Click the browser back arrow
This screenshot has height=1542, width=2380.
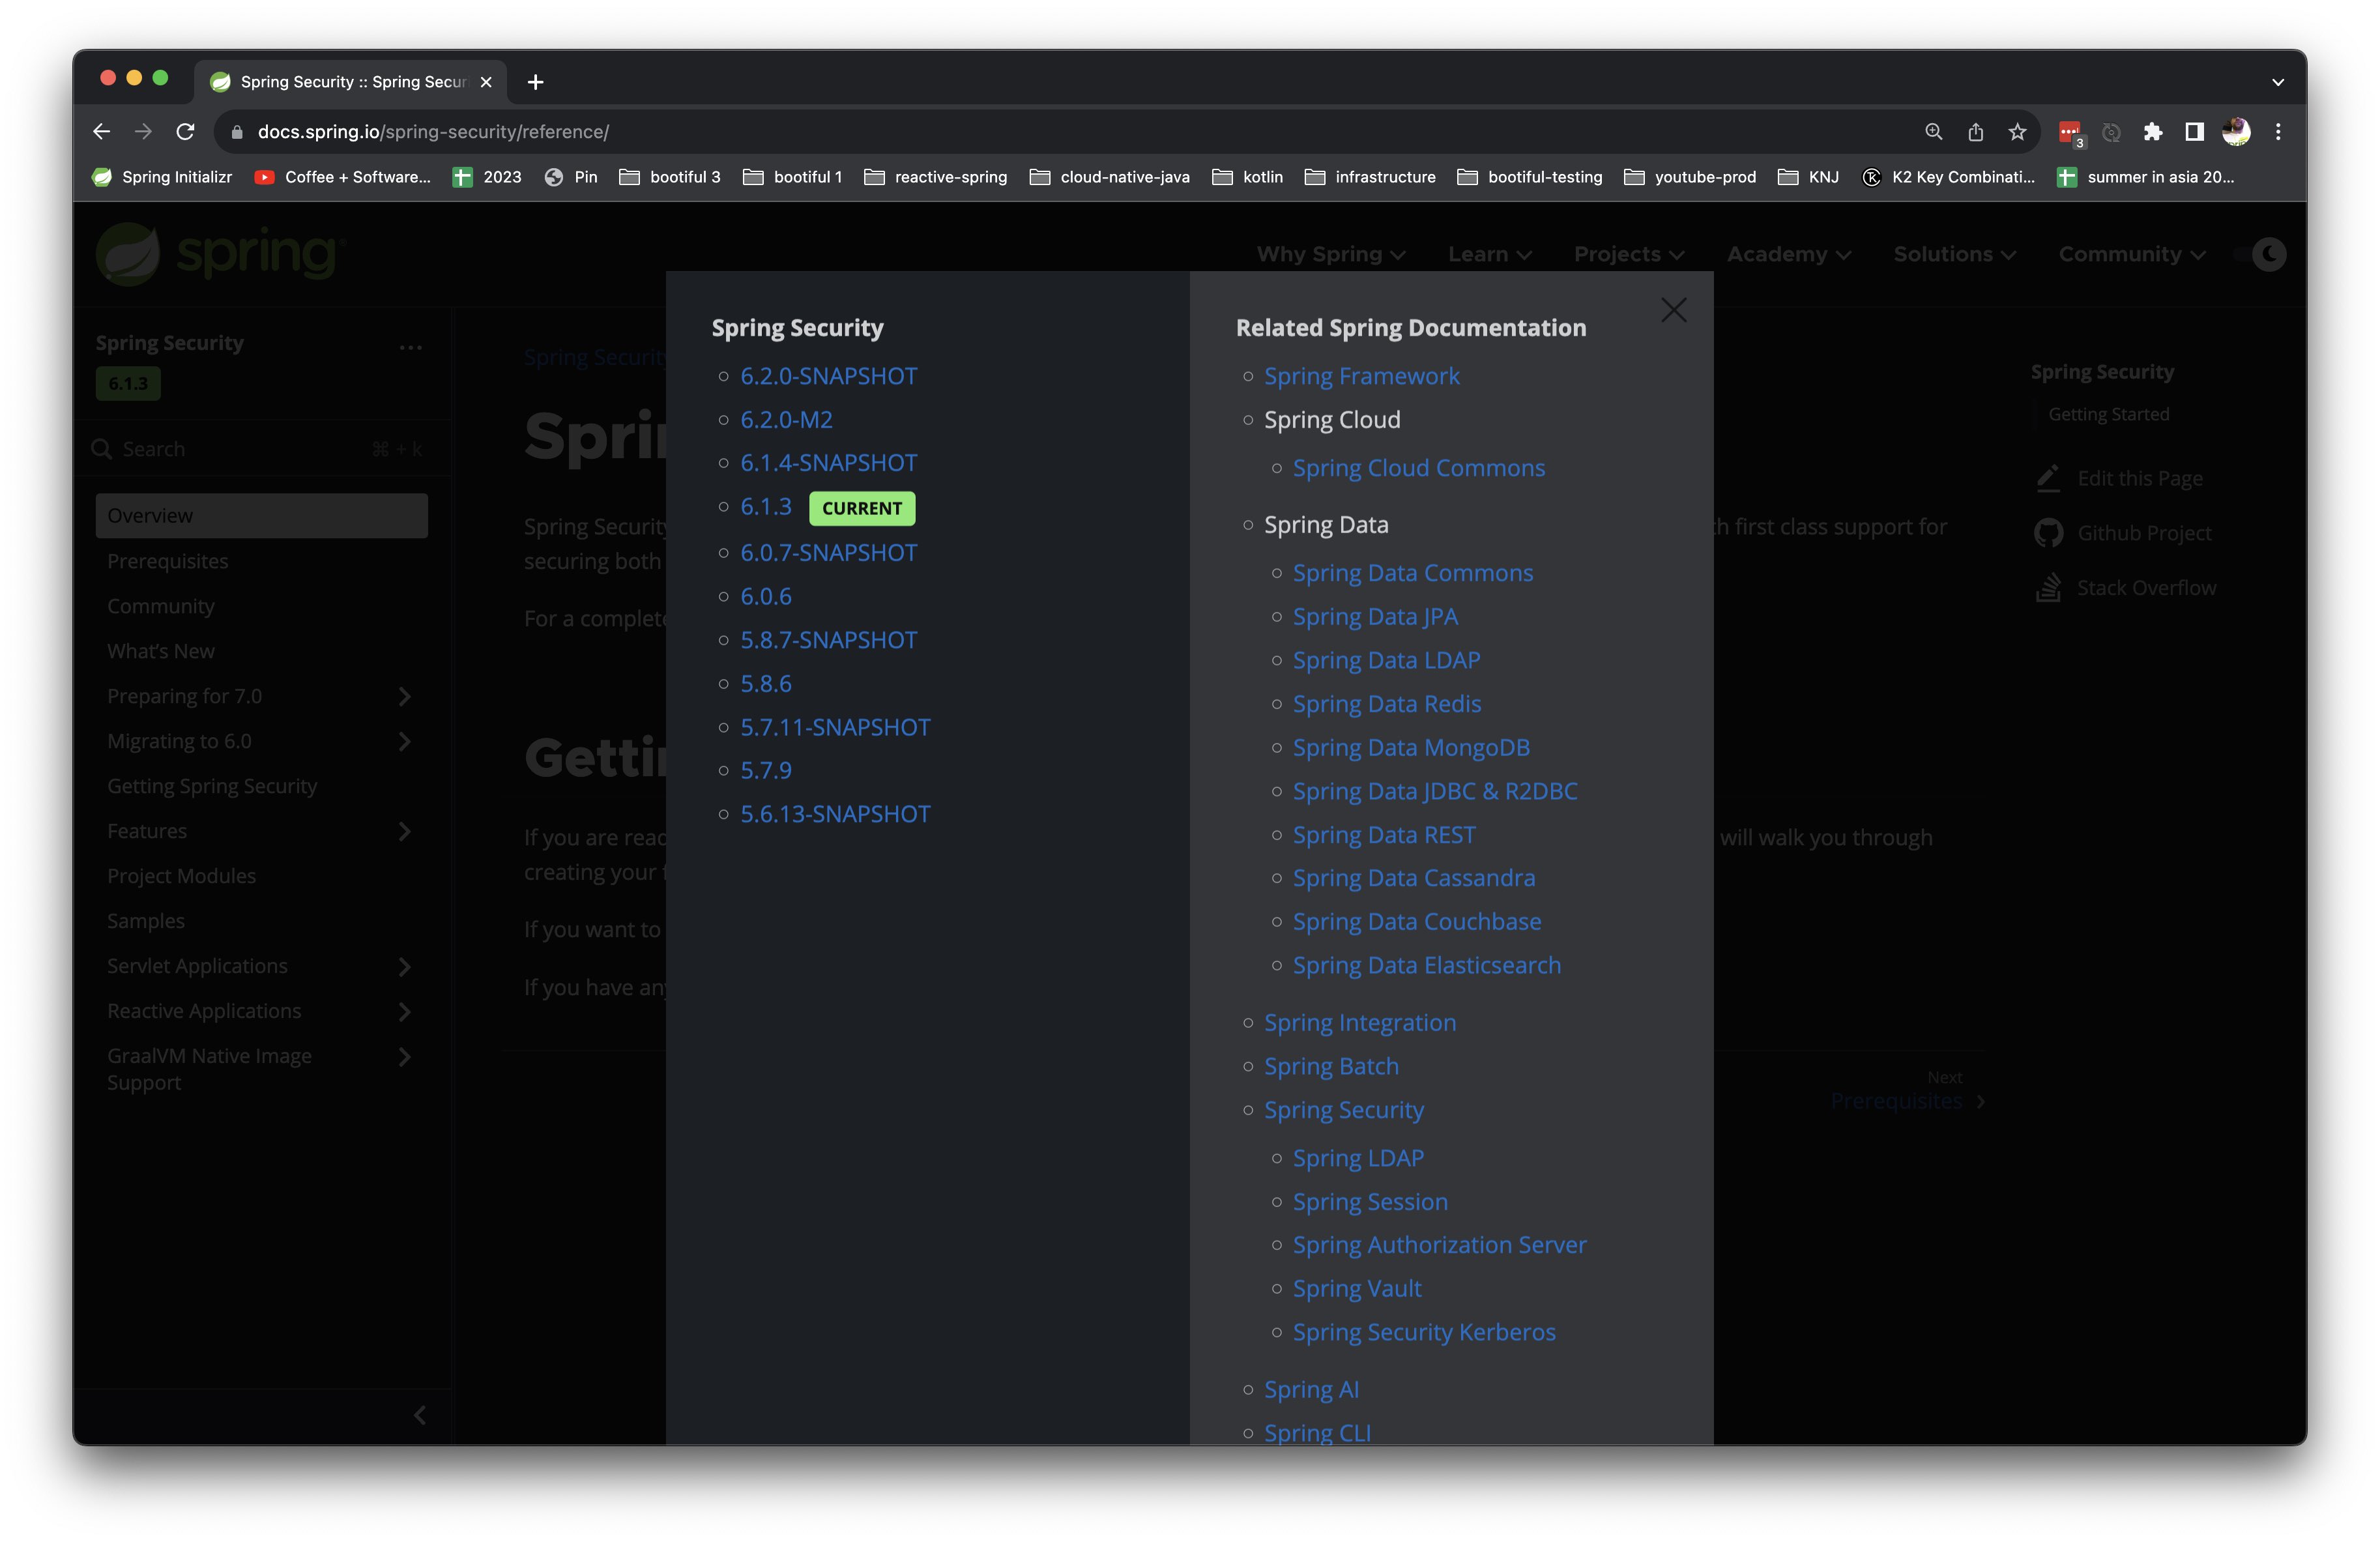tap(101, 131)
